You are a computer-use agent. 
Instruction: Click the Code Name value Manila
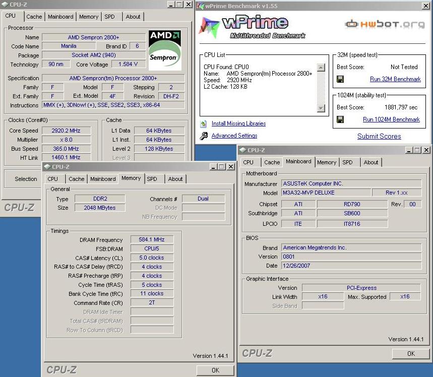(x=69, y=46)
